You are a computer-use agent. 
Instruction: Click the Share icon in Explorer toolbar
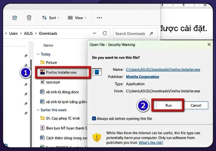pos(15,18)
